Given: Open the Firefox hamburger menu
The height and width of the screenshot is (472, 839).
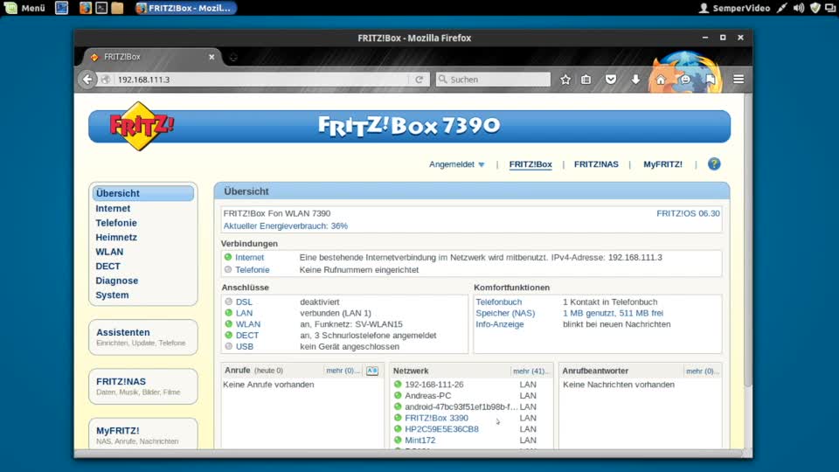Looking at the screenshot, I should pyautogui.click(x=738, y=80).
